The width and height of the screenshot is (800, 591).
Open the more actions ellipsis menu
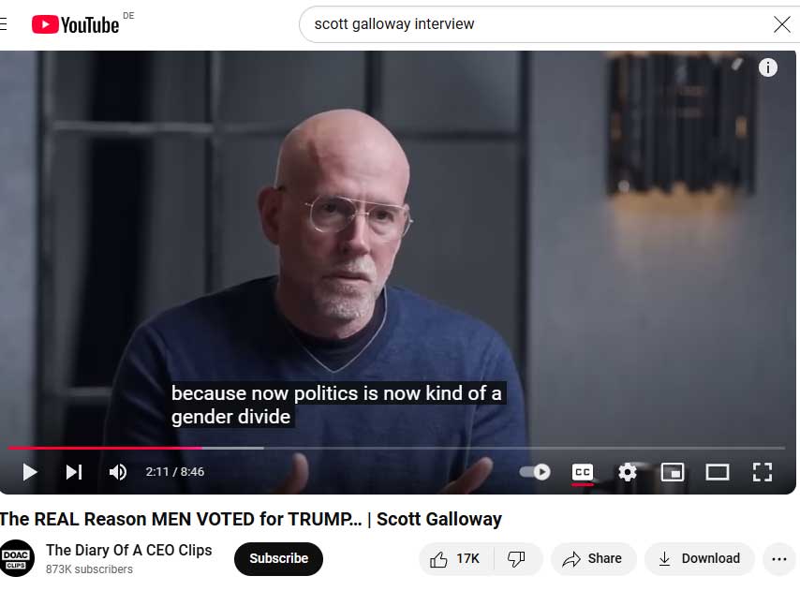779,559
